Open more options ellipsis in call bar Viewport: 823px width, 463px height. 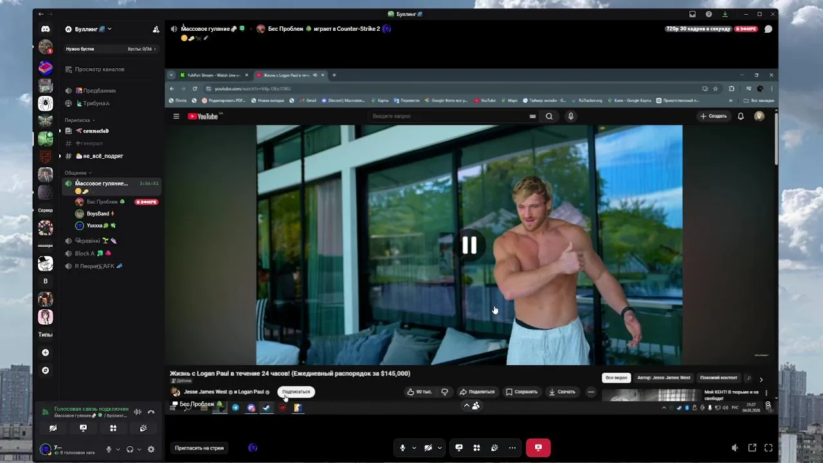pyautogui.click(x=512, y=448)
